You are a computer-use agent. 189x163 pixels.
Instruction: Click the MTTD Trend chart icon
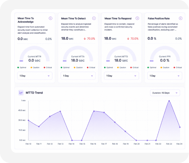(x=21, y=93)
